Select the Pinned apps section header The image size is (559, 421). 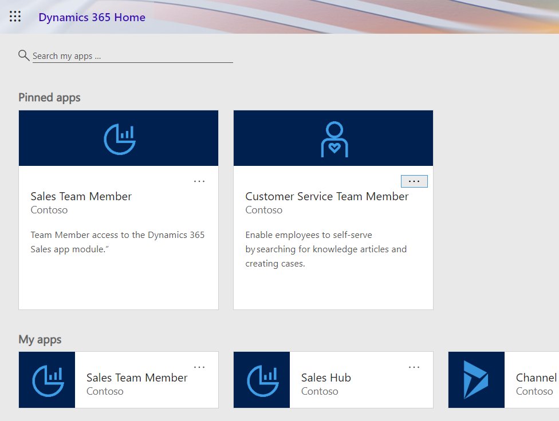49,97
